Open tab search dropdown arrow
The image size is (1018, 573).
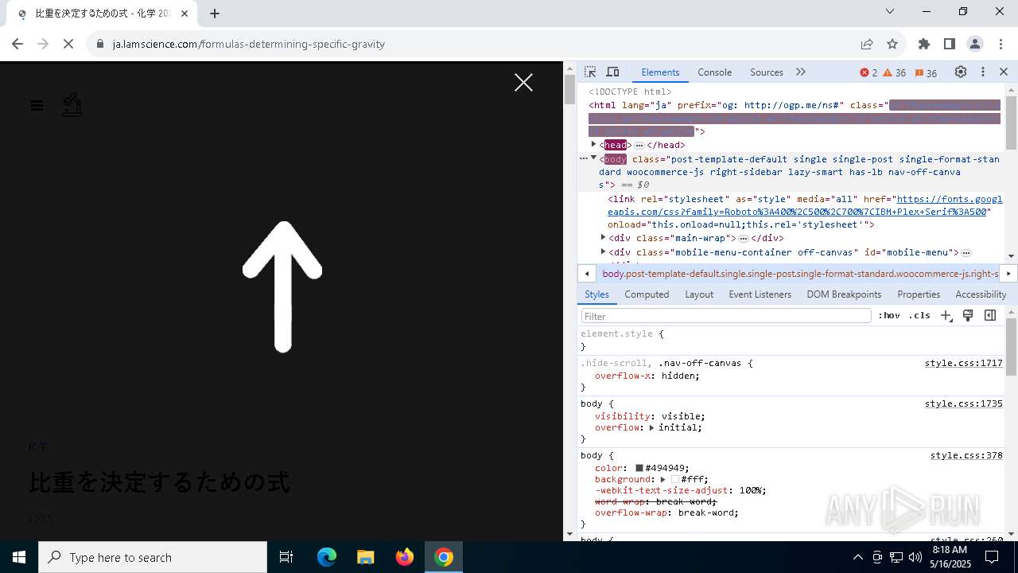pos(890,11)
